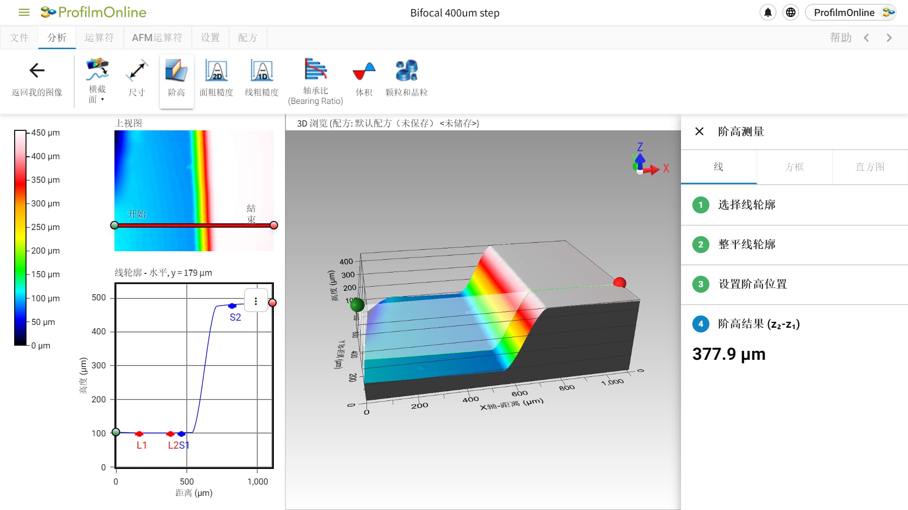Image resolution: width=908 pixels, height=510 pixels.
Task: Open the notifications bell
Action: (x=768, y=13)
